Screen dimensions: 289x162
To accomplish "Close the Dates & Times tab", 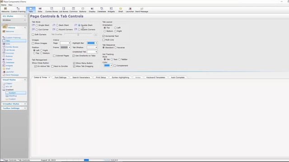I will [x=49, y=77].
